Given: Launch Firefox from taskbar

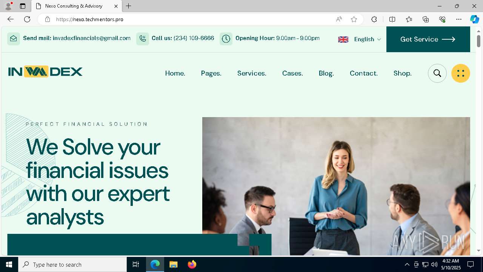Looking at the screenshot, I should click(x=192, y=264).
